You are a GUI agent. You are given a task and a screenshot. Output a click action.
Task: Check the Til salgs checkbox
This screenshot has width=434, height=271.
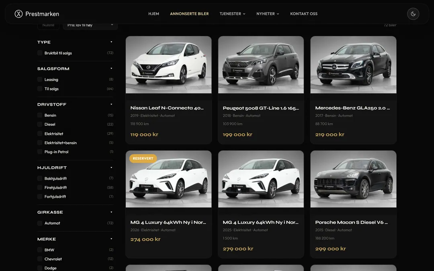pos(40,89)
